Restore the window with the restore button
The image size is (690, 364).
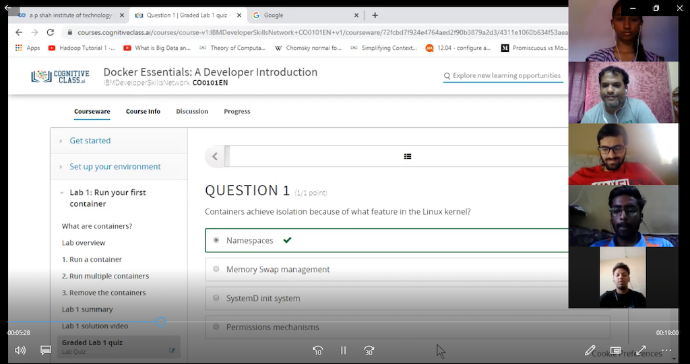[656, 8]
